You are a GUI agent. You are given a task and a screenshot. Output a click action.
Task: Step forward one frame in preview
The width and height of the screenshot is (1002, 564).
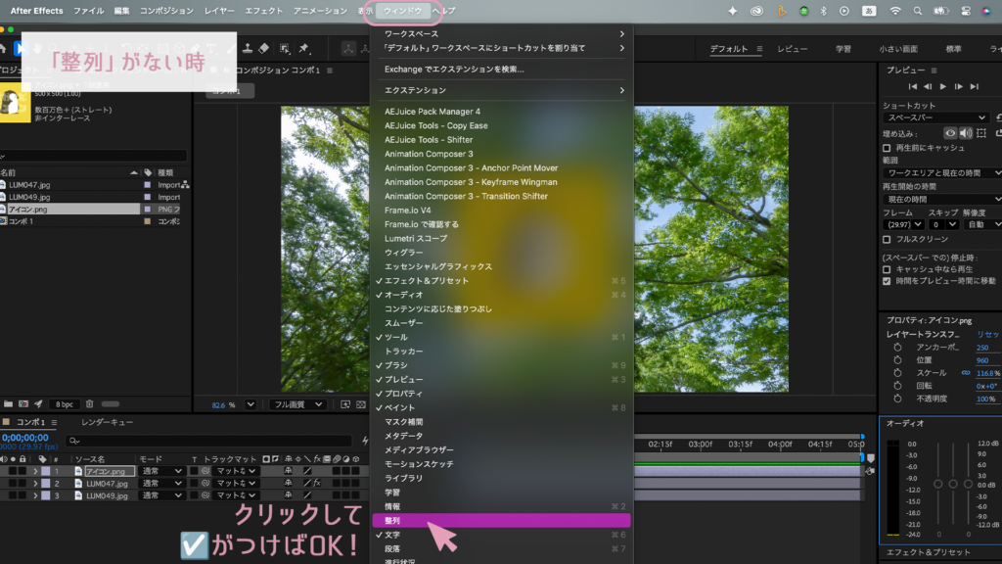[959, 87]
